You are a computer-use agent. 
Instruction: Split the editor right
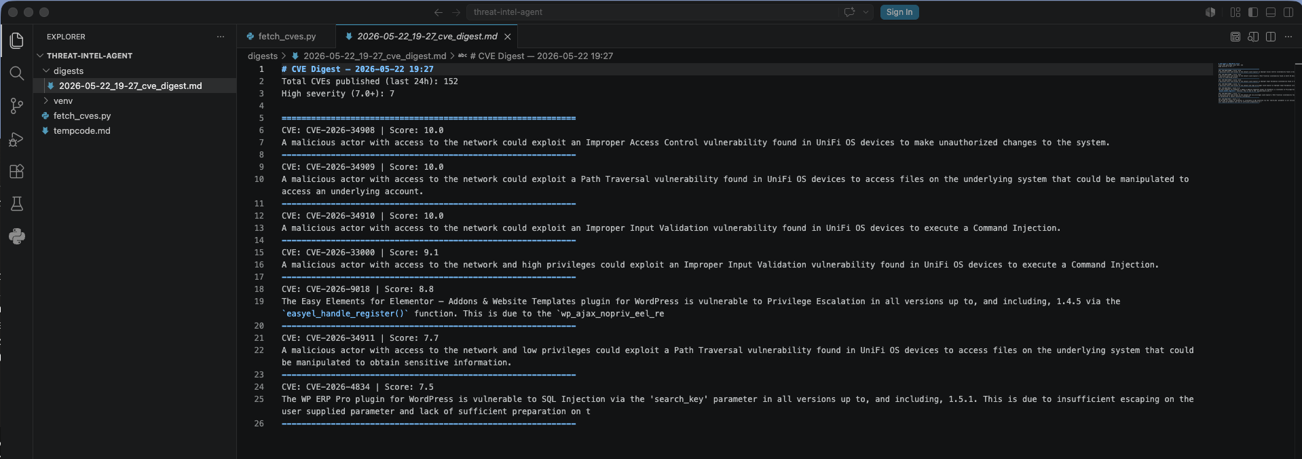[1271, 37]
